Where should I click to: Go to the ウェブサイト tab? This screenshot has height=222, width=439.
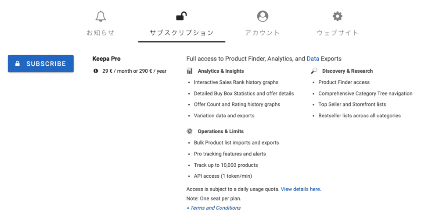coord(338,32)
